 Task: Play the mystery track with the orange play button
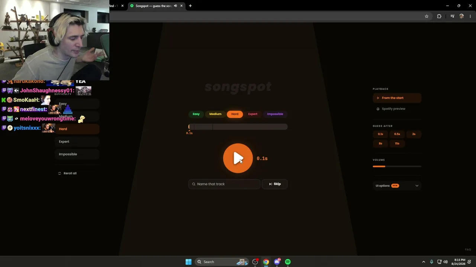point(238,158)
